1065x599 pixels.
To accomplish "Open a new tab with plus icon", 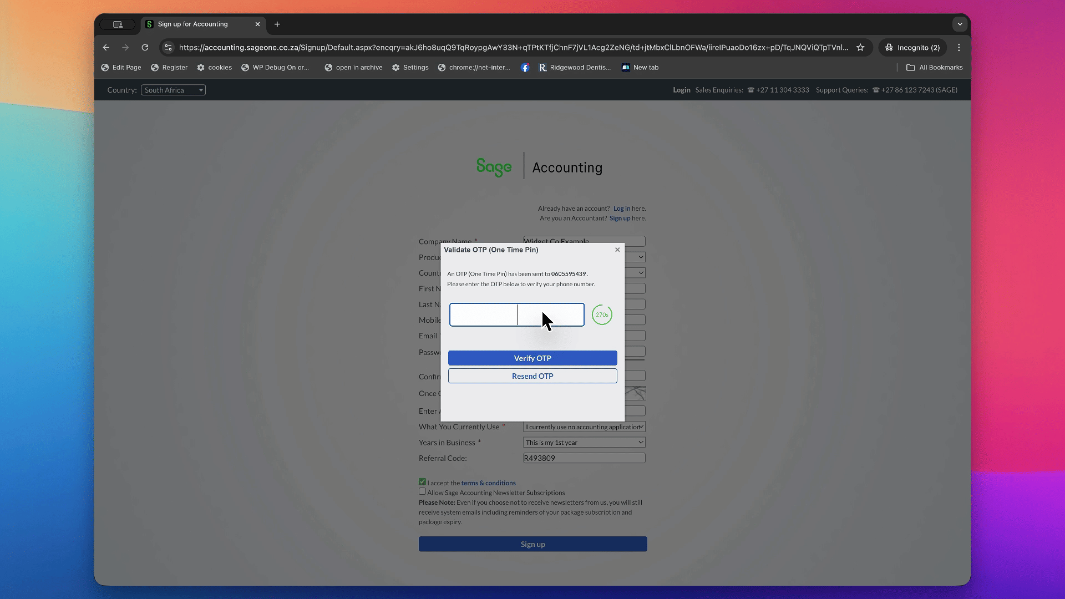I will pos(277,24).
